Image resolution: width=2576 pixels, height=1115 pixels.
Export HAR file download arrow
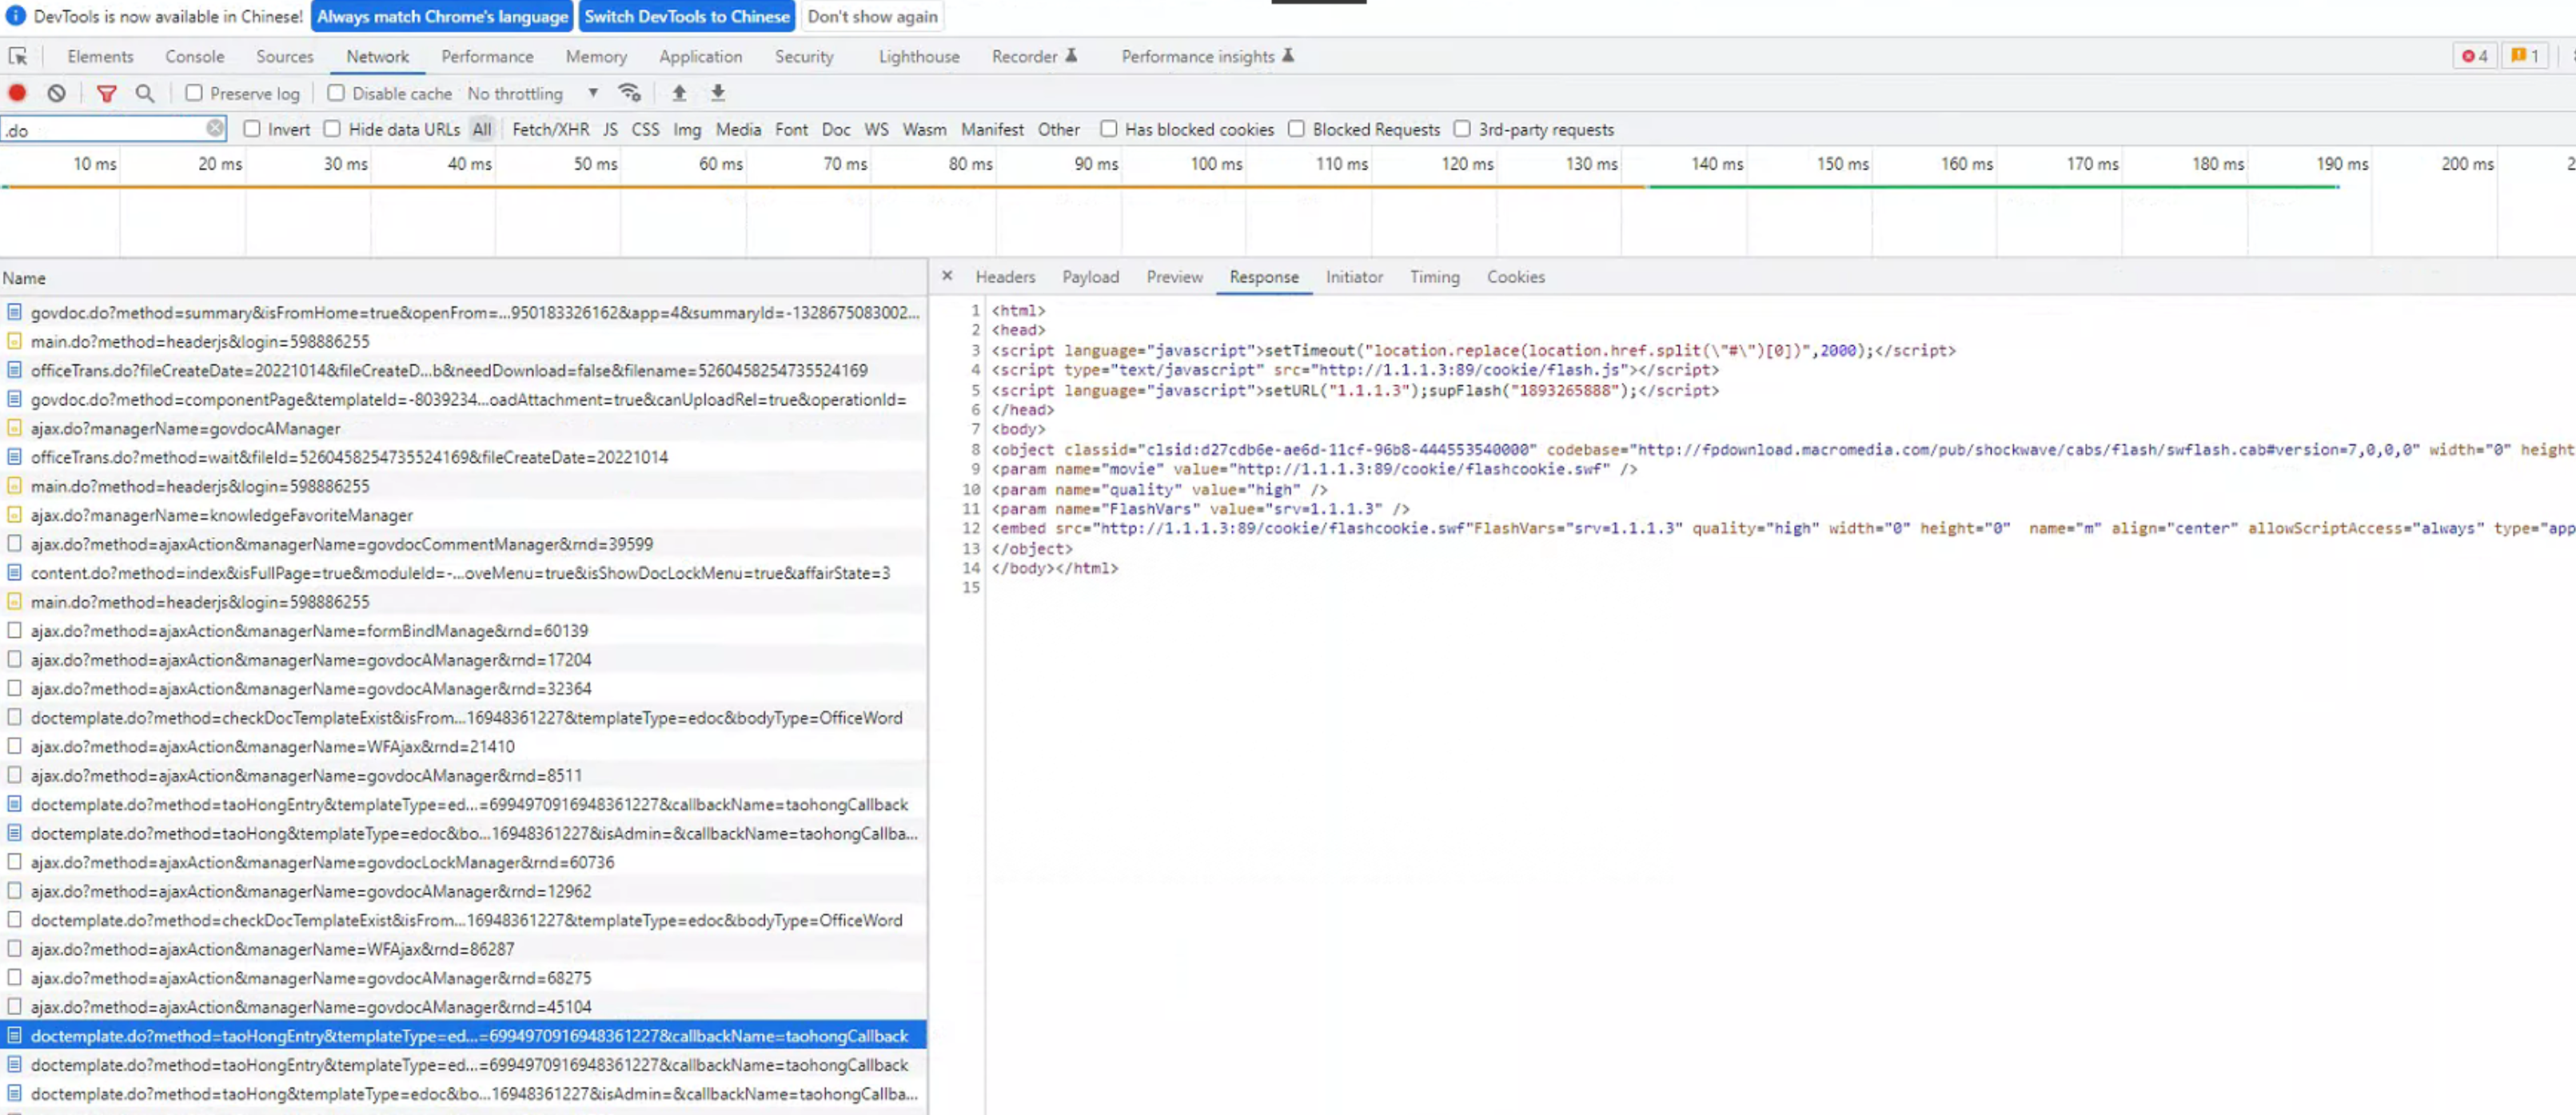click(x=717, y=93)
